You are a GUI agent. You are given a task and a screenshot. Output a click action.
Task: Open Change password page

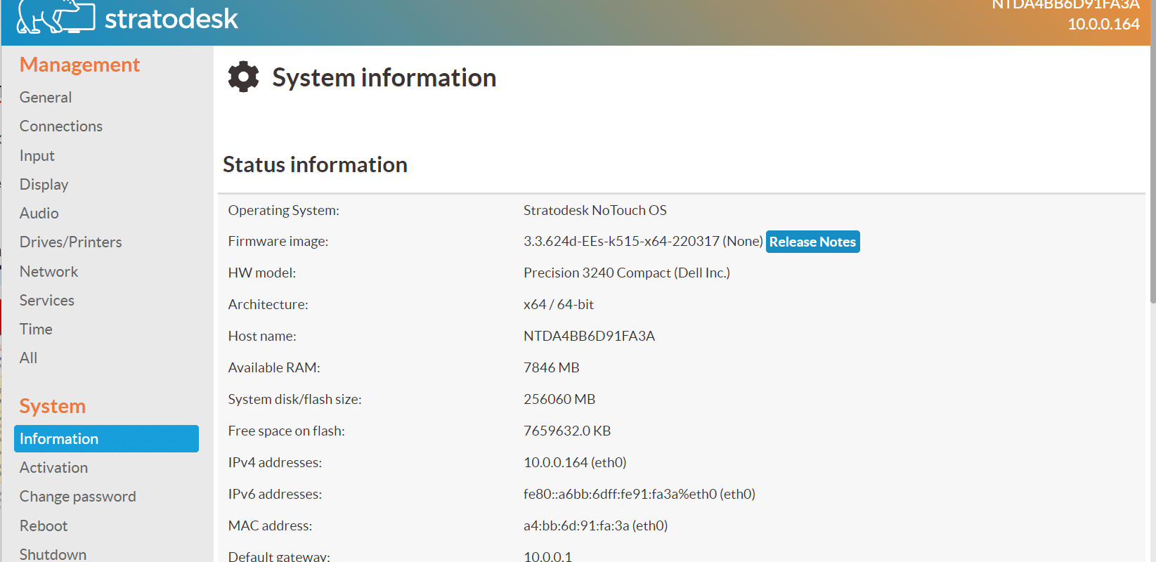pos(78,497)
